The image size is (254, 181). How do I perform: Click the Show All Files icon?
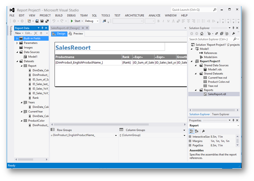[x=227, y=34]
